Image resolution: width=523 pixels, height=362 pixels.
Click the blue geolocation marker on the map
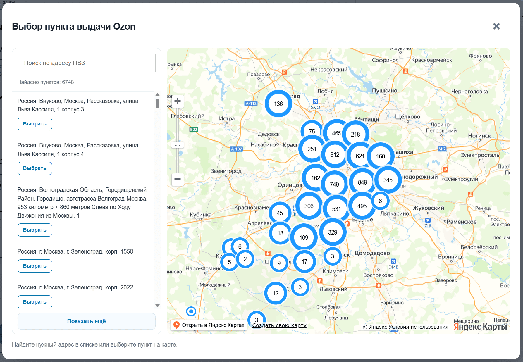click(191, 311)
